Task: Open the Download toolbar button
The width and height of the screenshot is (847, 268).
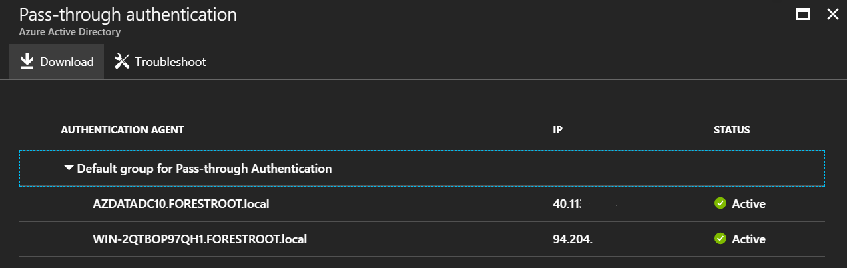Action: click(x=57, y=61)
